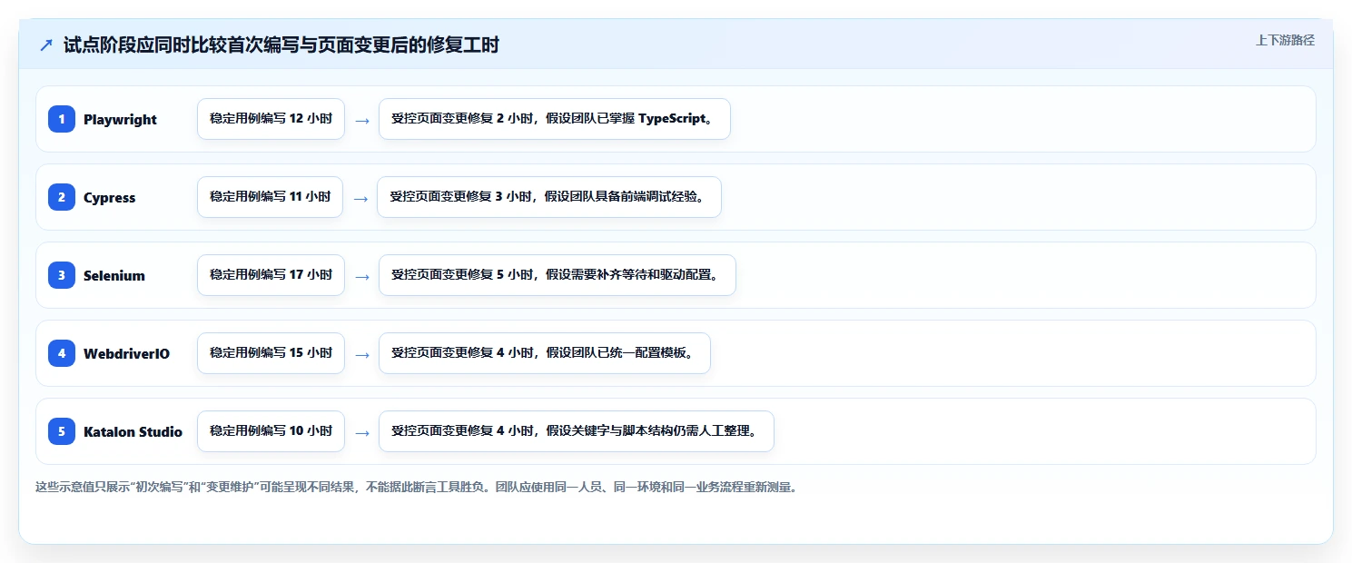Select the WebdriverIO row label
1352x563 pixels.
[x=126, y=353]
